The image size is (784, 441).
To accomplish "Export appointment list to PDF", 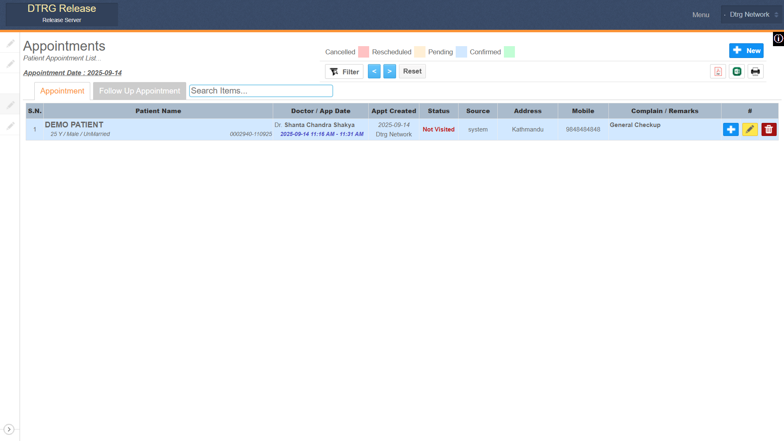I will point(718,71).
